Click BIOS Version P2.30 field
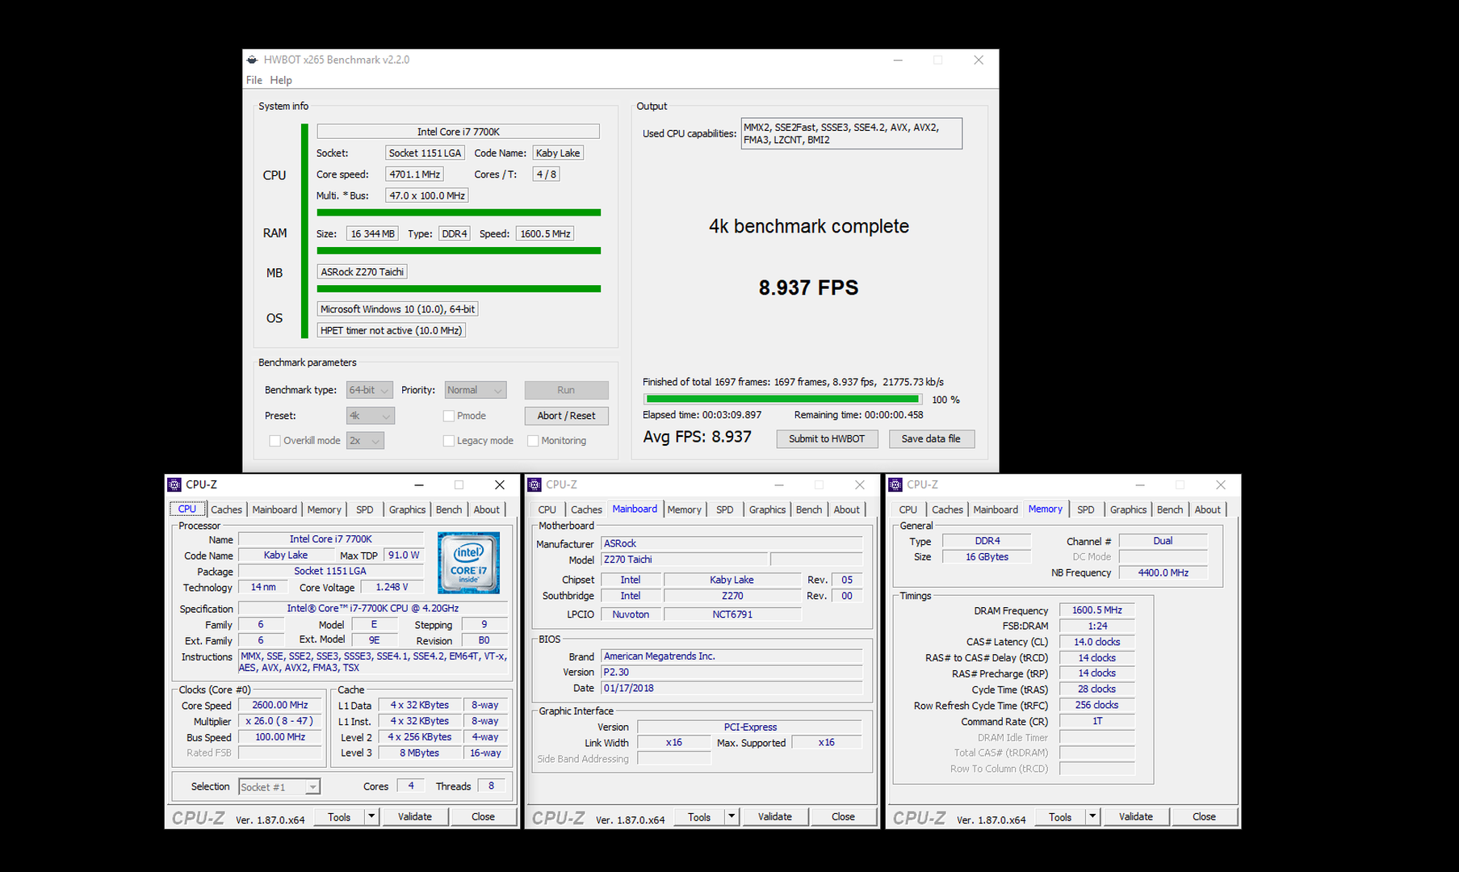The height and width of the screenshot is (872, 1459). (732, 672)
